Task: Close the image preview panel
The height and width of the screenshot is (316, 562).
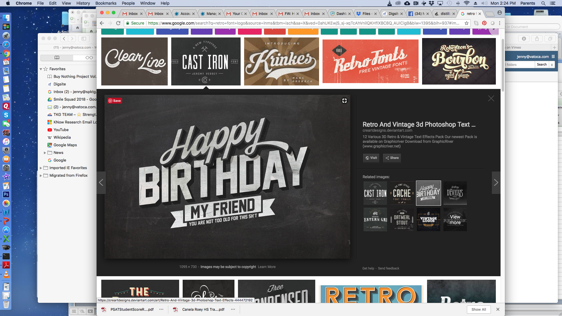Action: [491, 99]
